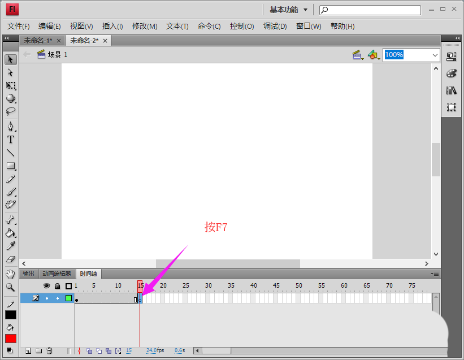
Task: Toggle layer visibility dot on layer row
Action: [x=47, y=298]
